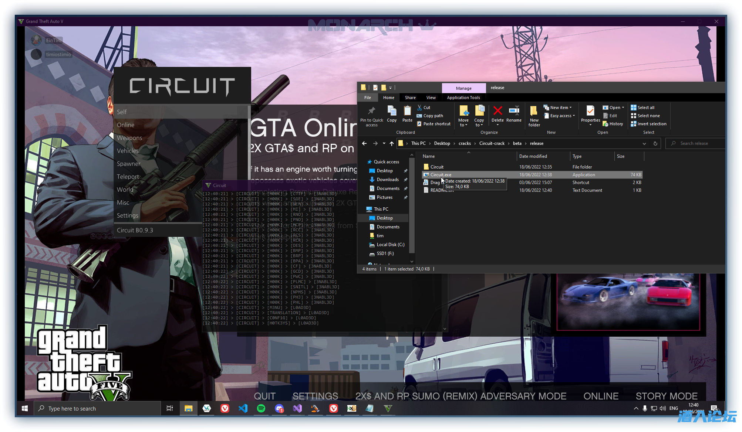Open Self menu in Circuit mod menu
742x432 pixels.
click(182, 112)
